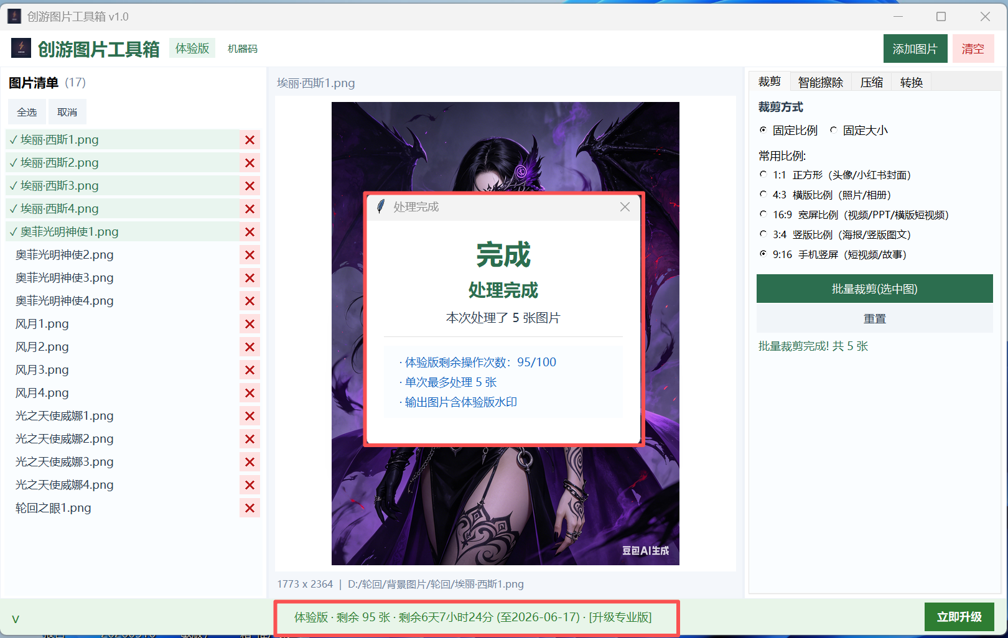Viewport: 1008px width, 638px height.
Task: Select 固定比例 crop mode
Action: pyautogui.click(x=788, y=131)
